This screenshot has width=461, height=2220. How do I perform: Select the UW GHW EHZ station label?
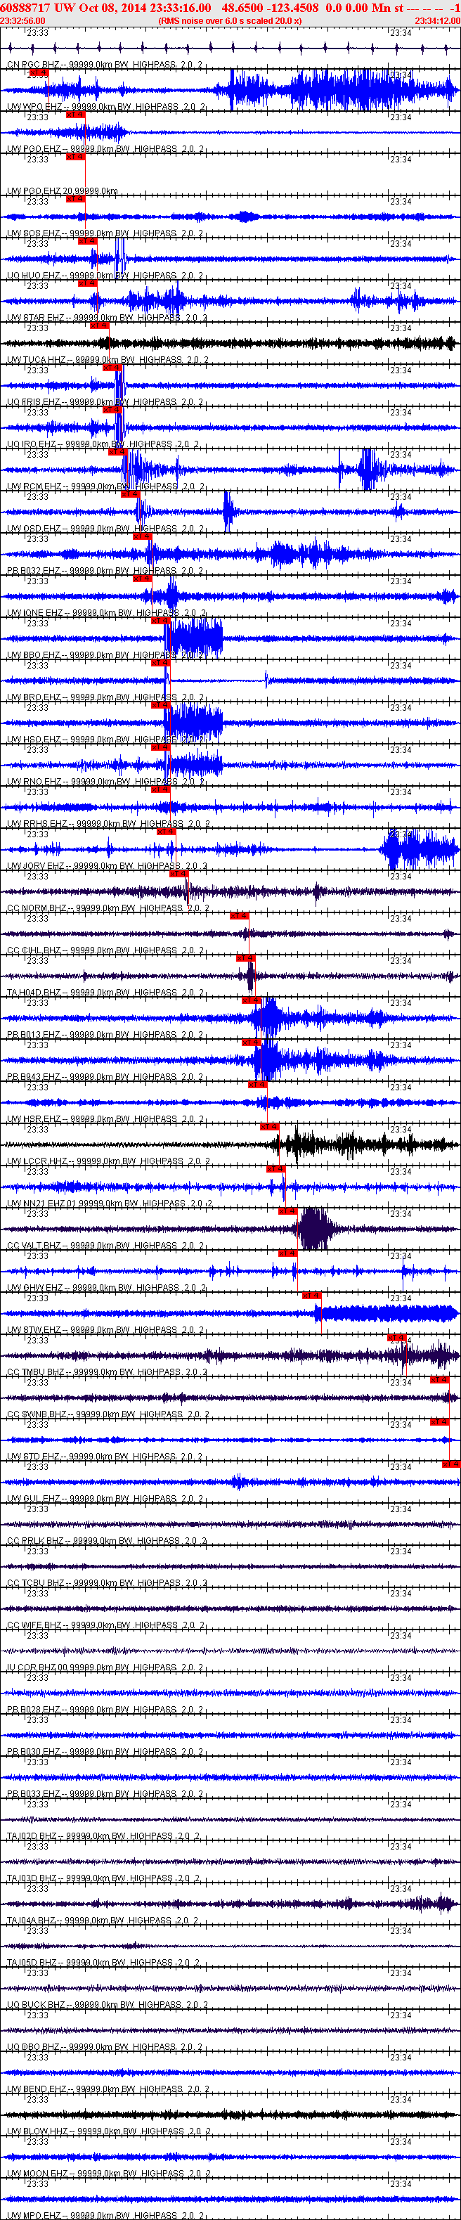[107, 1289]
